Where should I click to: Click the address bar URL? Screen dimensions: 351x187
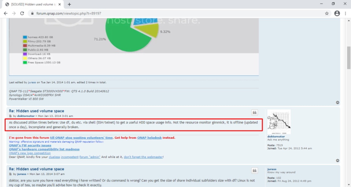tap(69, 13)
